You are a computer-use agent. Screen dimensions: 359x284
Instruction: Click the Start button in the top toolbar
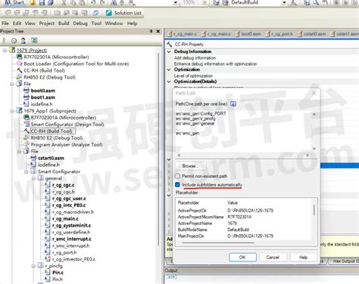(x=15, y=2)
